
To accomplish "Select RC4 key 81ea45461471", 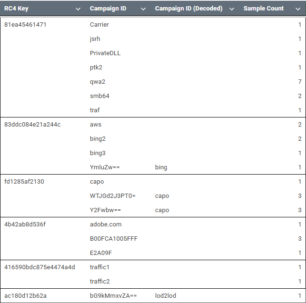I will point(25,25).
